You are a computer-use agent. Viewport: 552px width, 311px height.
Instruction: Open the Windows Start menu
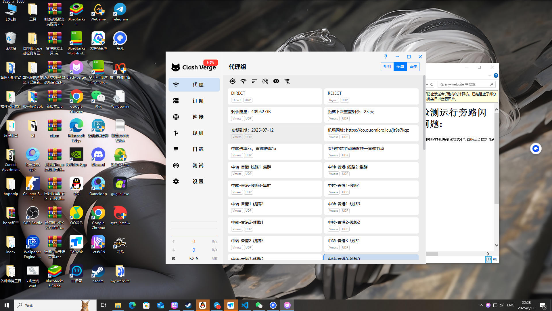coord(7,305)
